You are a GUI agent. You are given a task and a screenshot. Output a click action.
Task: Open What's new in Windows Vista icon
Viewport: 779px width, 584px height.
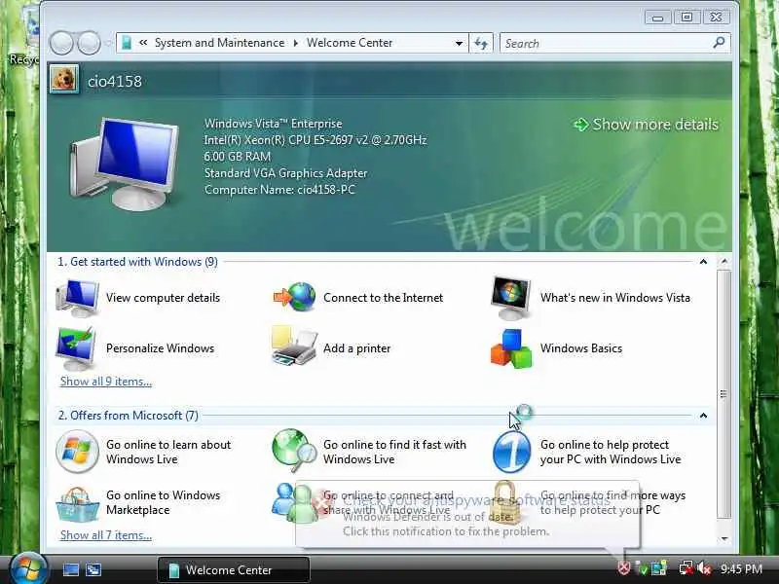(510, 298)
